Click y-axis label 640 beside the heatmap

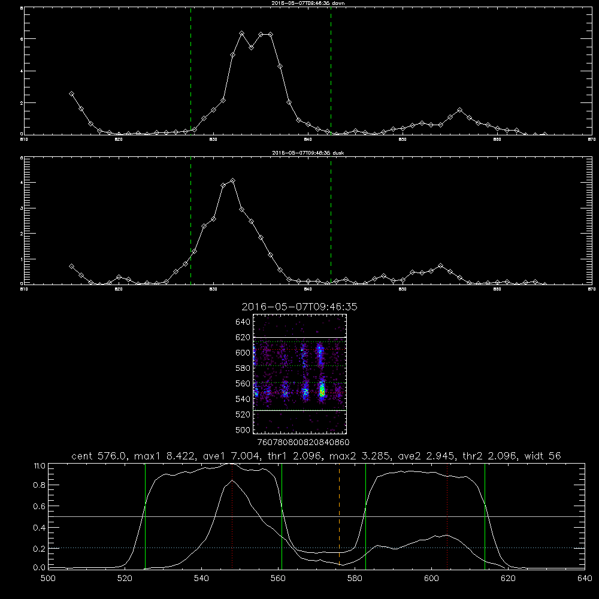pos(243,322)
